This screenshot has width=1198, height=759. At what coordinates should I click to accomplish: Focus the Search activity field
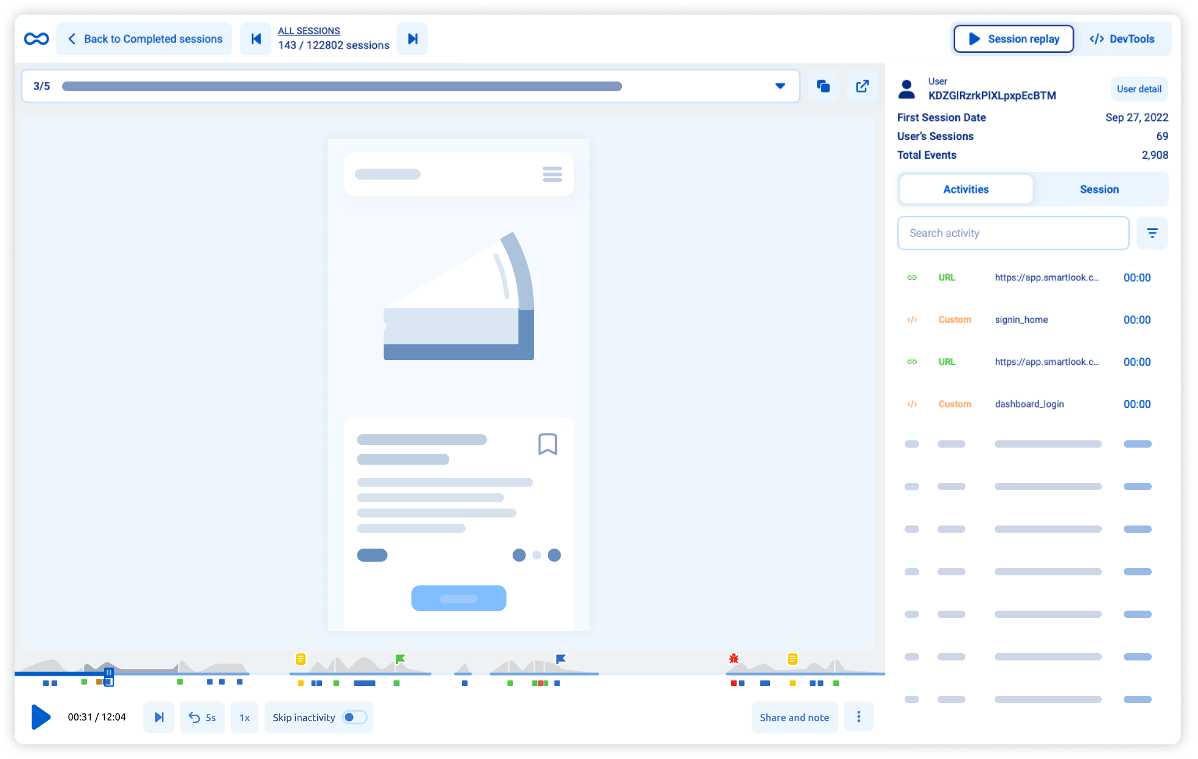(x=1013, y=233)
